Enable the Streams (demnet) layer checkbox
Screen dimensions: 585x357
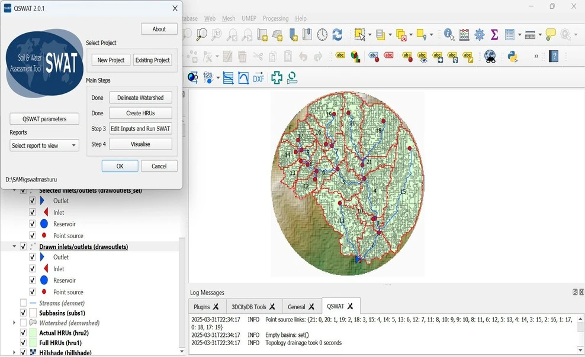click(23, 303)
